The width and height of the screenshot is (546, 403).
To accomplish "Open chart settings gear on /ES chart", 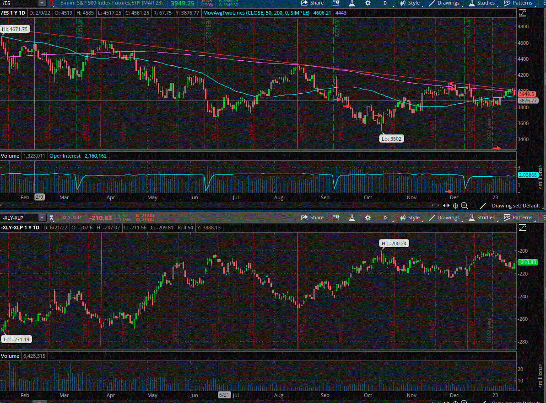I will [x=368, y=3].
